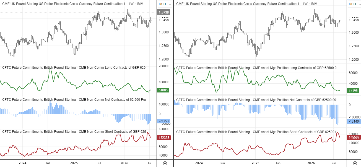The image size is (361, 167).
Task: Select the Asset Mgr Position Short indicator title
Action: point(256,132)
